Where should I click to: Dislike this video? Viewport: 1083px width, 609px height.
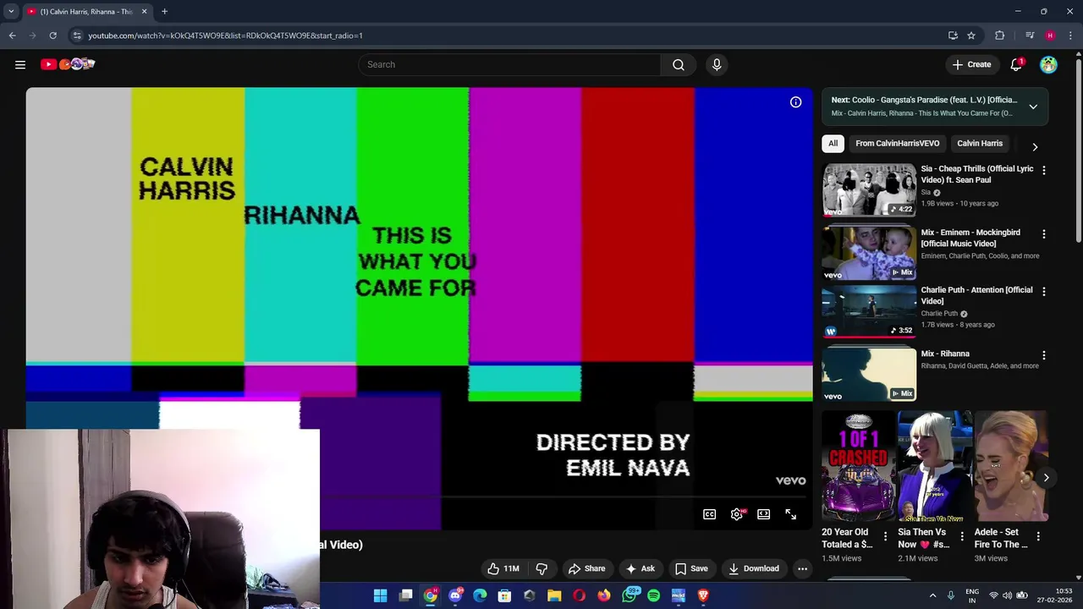[x=541, y=568]
